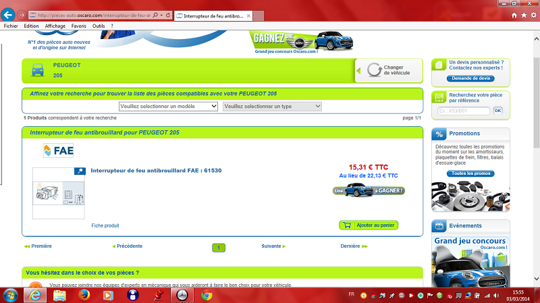Open the ? help menu

(x=112, y=26)
